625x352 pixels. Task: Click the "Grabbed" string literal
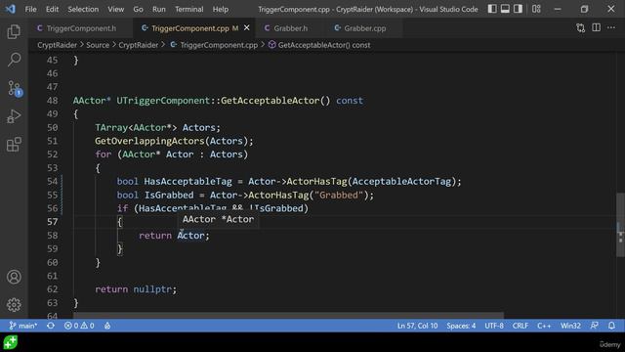pyautogui.click(x=339, y=195)
